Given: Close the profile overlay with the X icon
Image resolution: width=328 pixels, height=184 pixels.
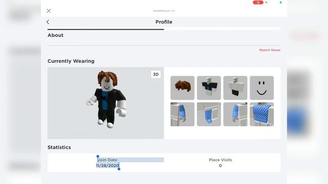Looking at the screenshot, I should pyautogui.click(x=49, y=11).
